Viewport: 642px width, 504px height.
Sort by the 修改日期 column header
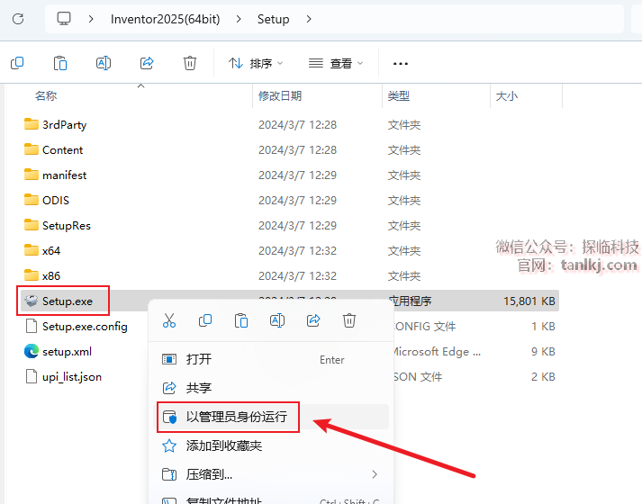[x=280, y=96]
